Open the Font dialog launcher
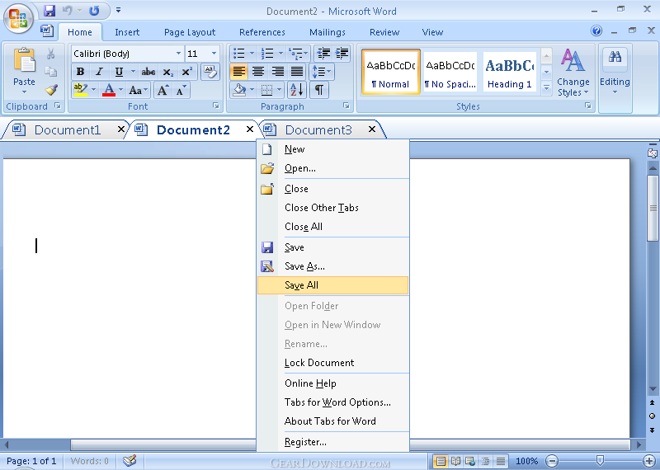Screen dimensions: 660x470 pyautogui.click(x=216, y=106)
